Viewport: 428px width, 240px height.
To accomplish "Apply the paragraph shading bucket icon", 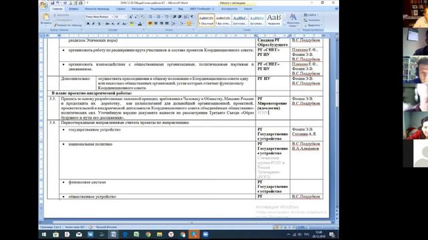I will (182, 24).
